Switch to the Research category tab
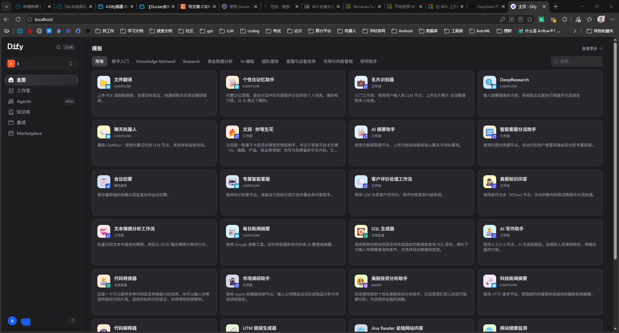This screenshot has height=333, width=619. click(x=192, y=61)
